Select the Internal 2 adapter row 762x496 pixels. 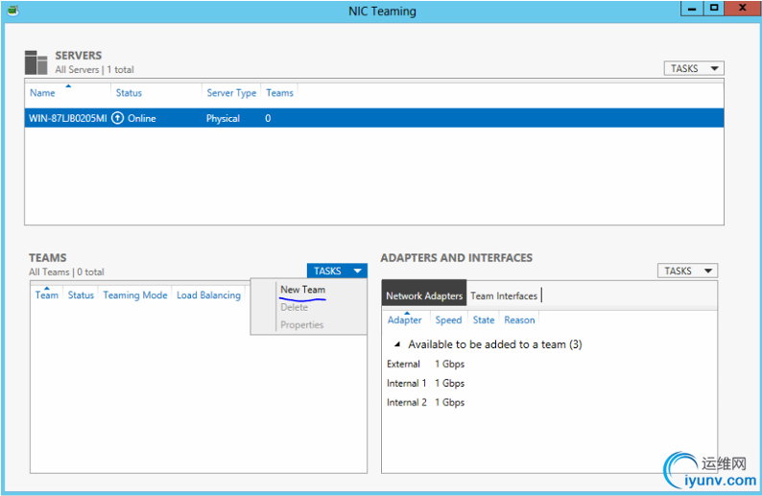(x=549, y=402)
